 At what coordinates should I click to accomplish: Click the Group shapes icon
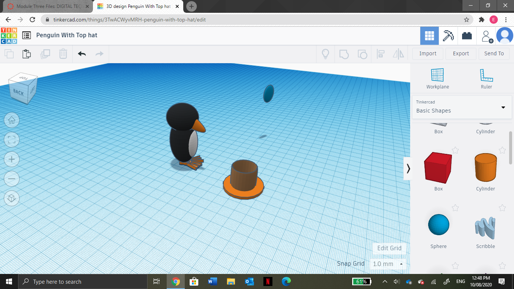click(x=344, y=54)
